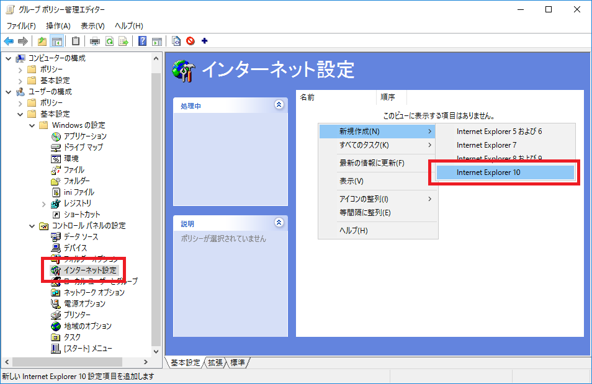Select the 環境 icon in the tree
Viewport: 592px width, 384px height.
[56, 159]
